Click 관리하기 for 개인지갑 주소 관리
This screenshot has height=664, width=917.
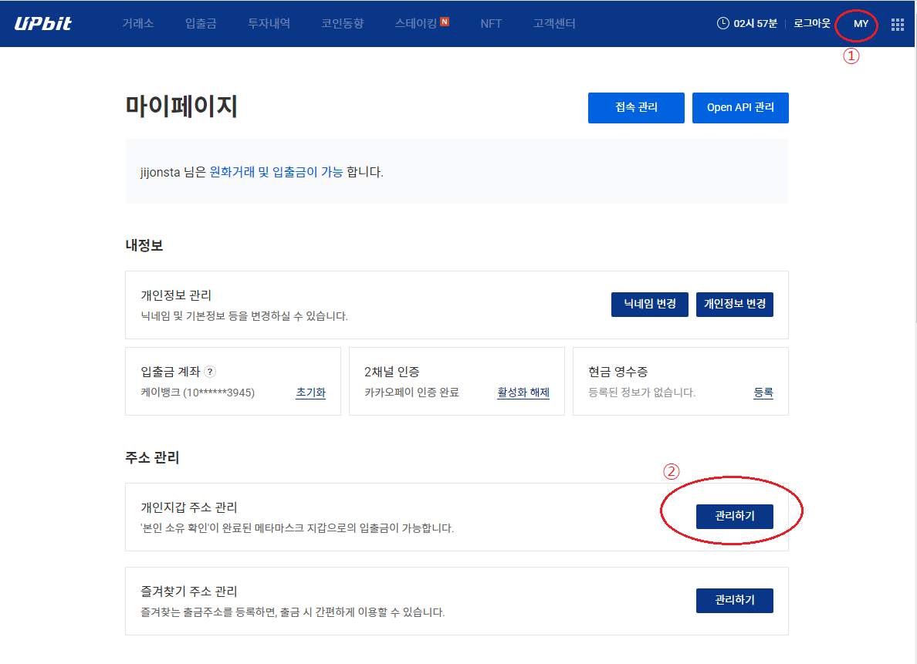[735, 516]
